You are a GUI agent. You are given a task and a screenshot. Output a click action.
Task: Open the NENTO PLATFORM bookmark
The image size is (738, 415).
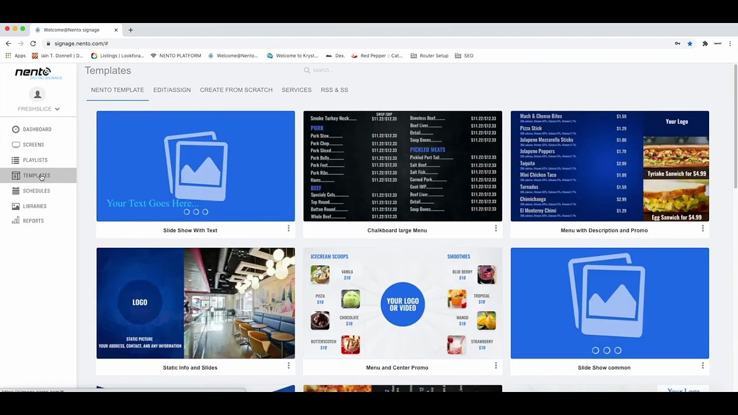176,56
